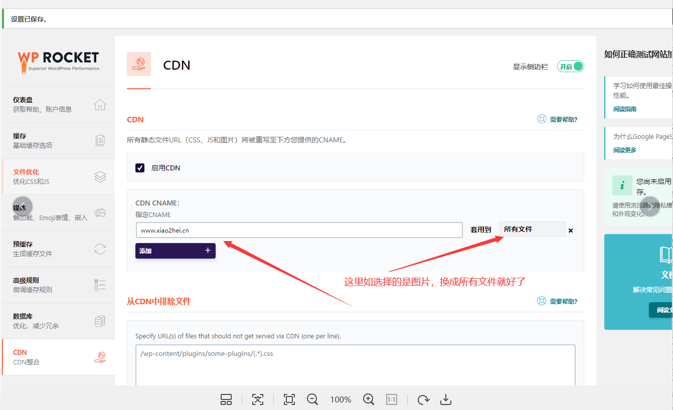This screenshot has height=410, width=673.
Task: Click the 指定CNAME helper text
Action: 153,215
